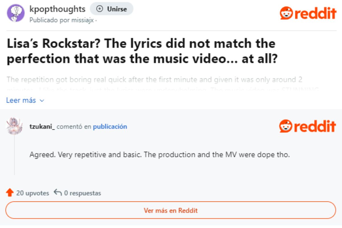Click the kpopthoughts community avatar
Image resolution: width=342 pixels, height=228 pixels.
point(16,13)
